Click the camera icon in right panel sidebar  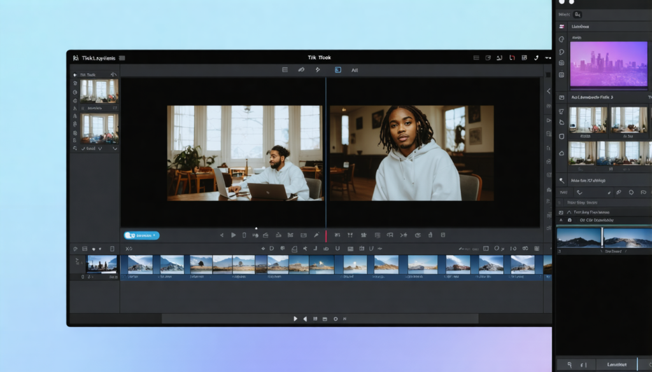click(561, 63)
